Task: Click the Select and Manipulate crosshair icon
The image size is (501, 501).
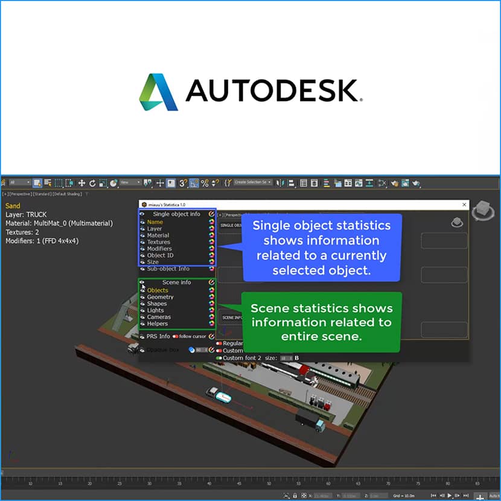Action: click(x=160, y=183)
